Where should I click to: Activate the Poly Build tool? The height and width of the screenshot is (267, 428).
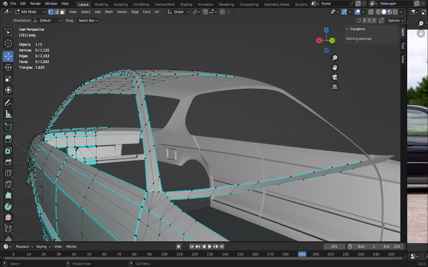coord(8,196)
